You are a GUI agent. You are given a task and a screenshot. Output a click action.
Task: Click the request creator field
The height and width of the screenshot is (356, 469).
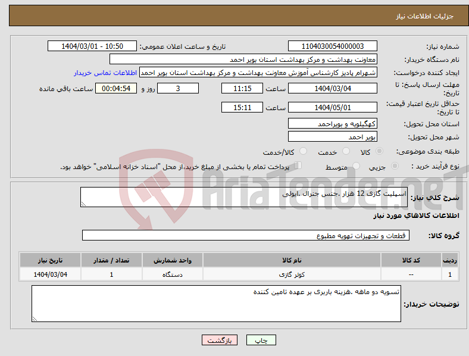[258, 73]
